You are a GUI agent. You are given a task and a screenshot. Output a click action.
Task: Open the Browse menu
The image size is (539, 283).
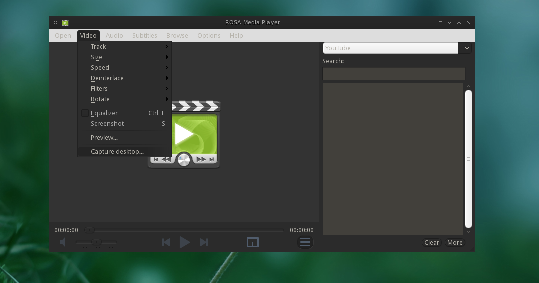tap(177, 35)
